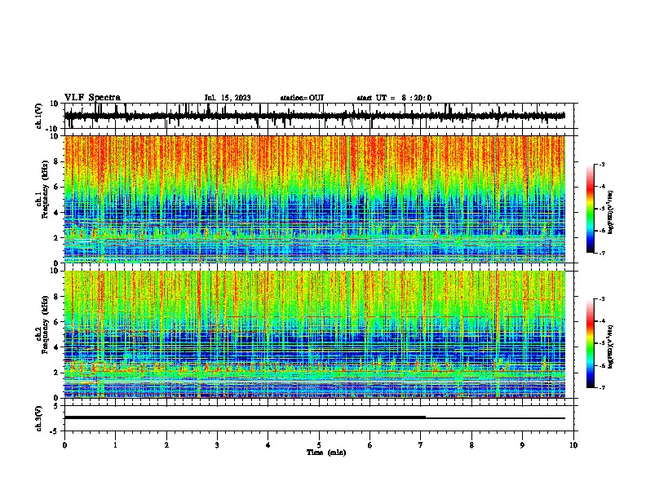Click time axis tick label "4"
The image size is (646, 499).
tap(268, 445)
